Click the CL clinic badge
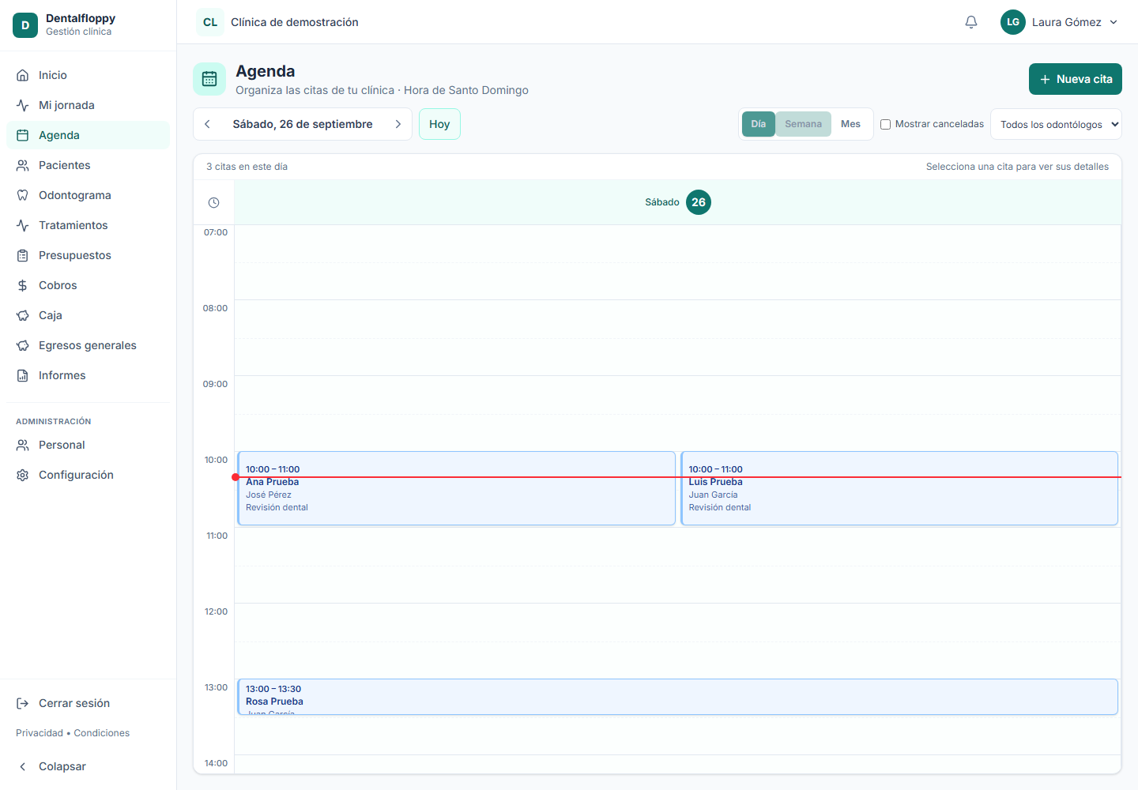This screenshot has height=790, width=1138. click(x=210, y=22)
